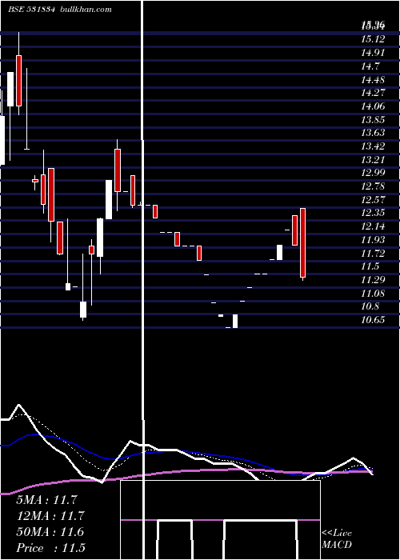
Task: Click the 50MA : 11.6 readout
Action: pyautogui.click(x=50, y=532)
